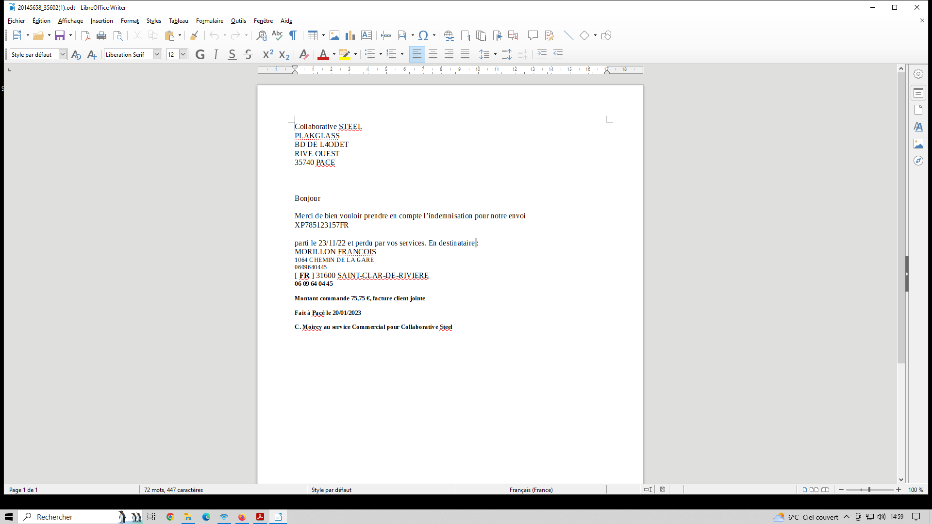Open the Tableau menu
This screenshot has height=524, width=932.
tap(178, 21)
